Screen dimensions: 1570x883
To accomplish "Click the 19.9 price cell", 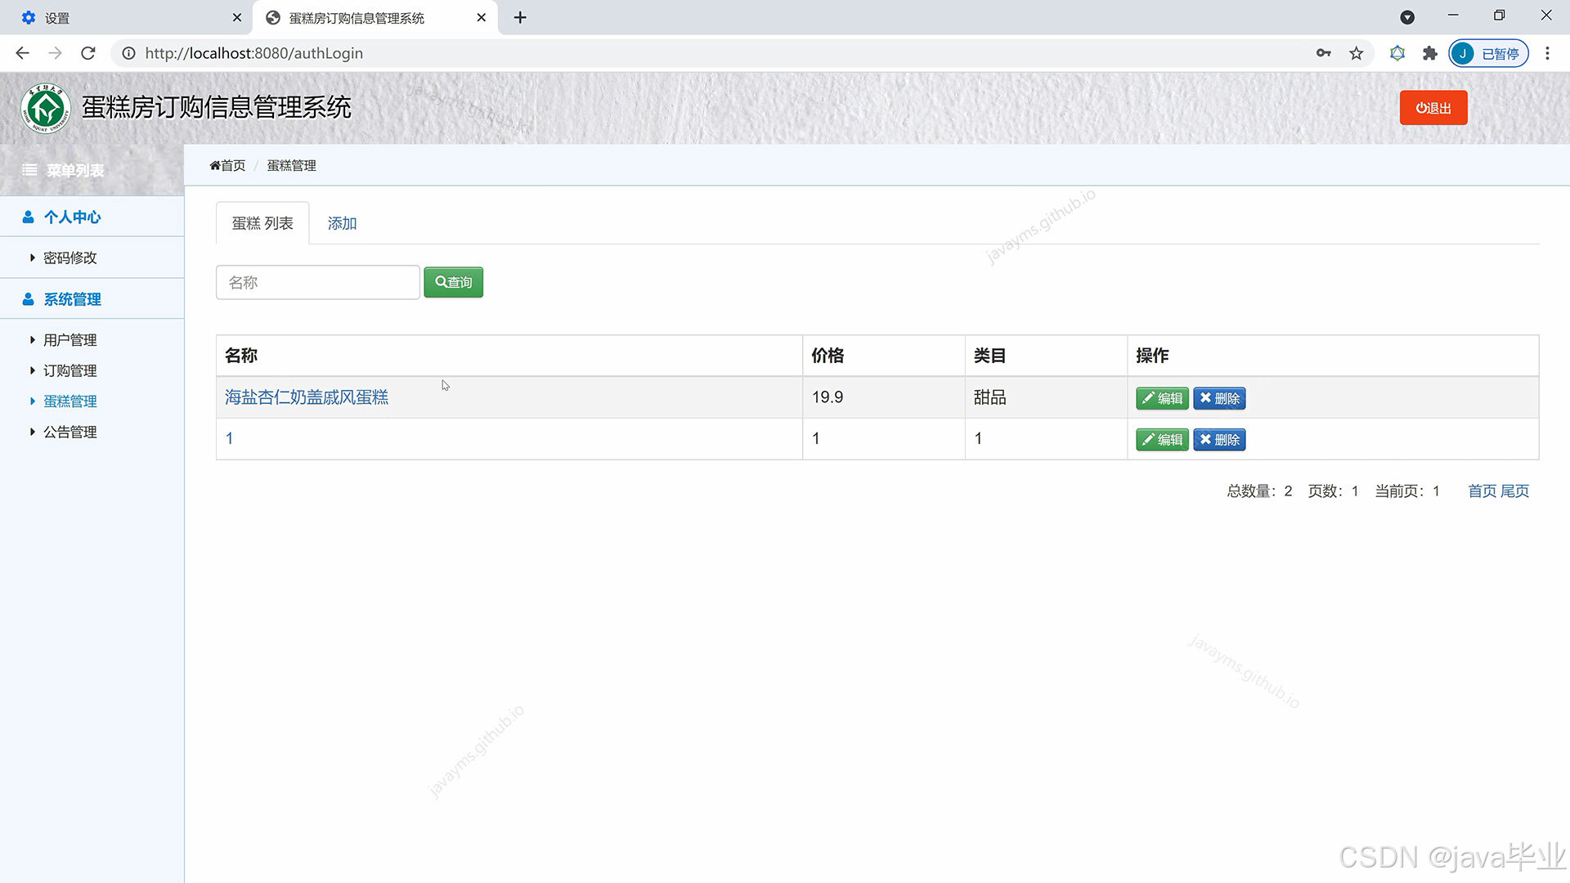I will (x=884, y=397).
